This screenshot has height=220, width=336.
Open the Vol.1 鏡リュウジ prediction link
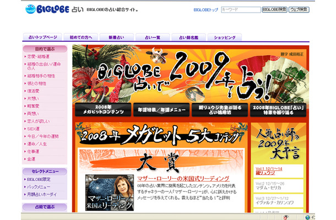point(269,171)
